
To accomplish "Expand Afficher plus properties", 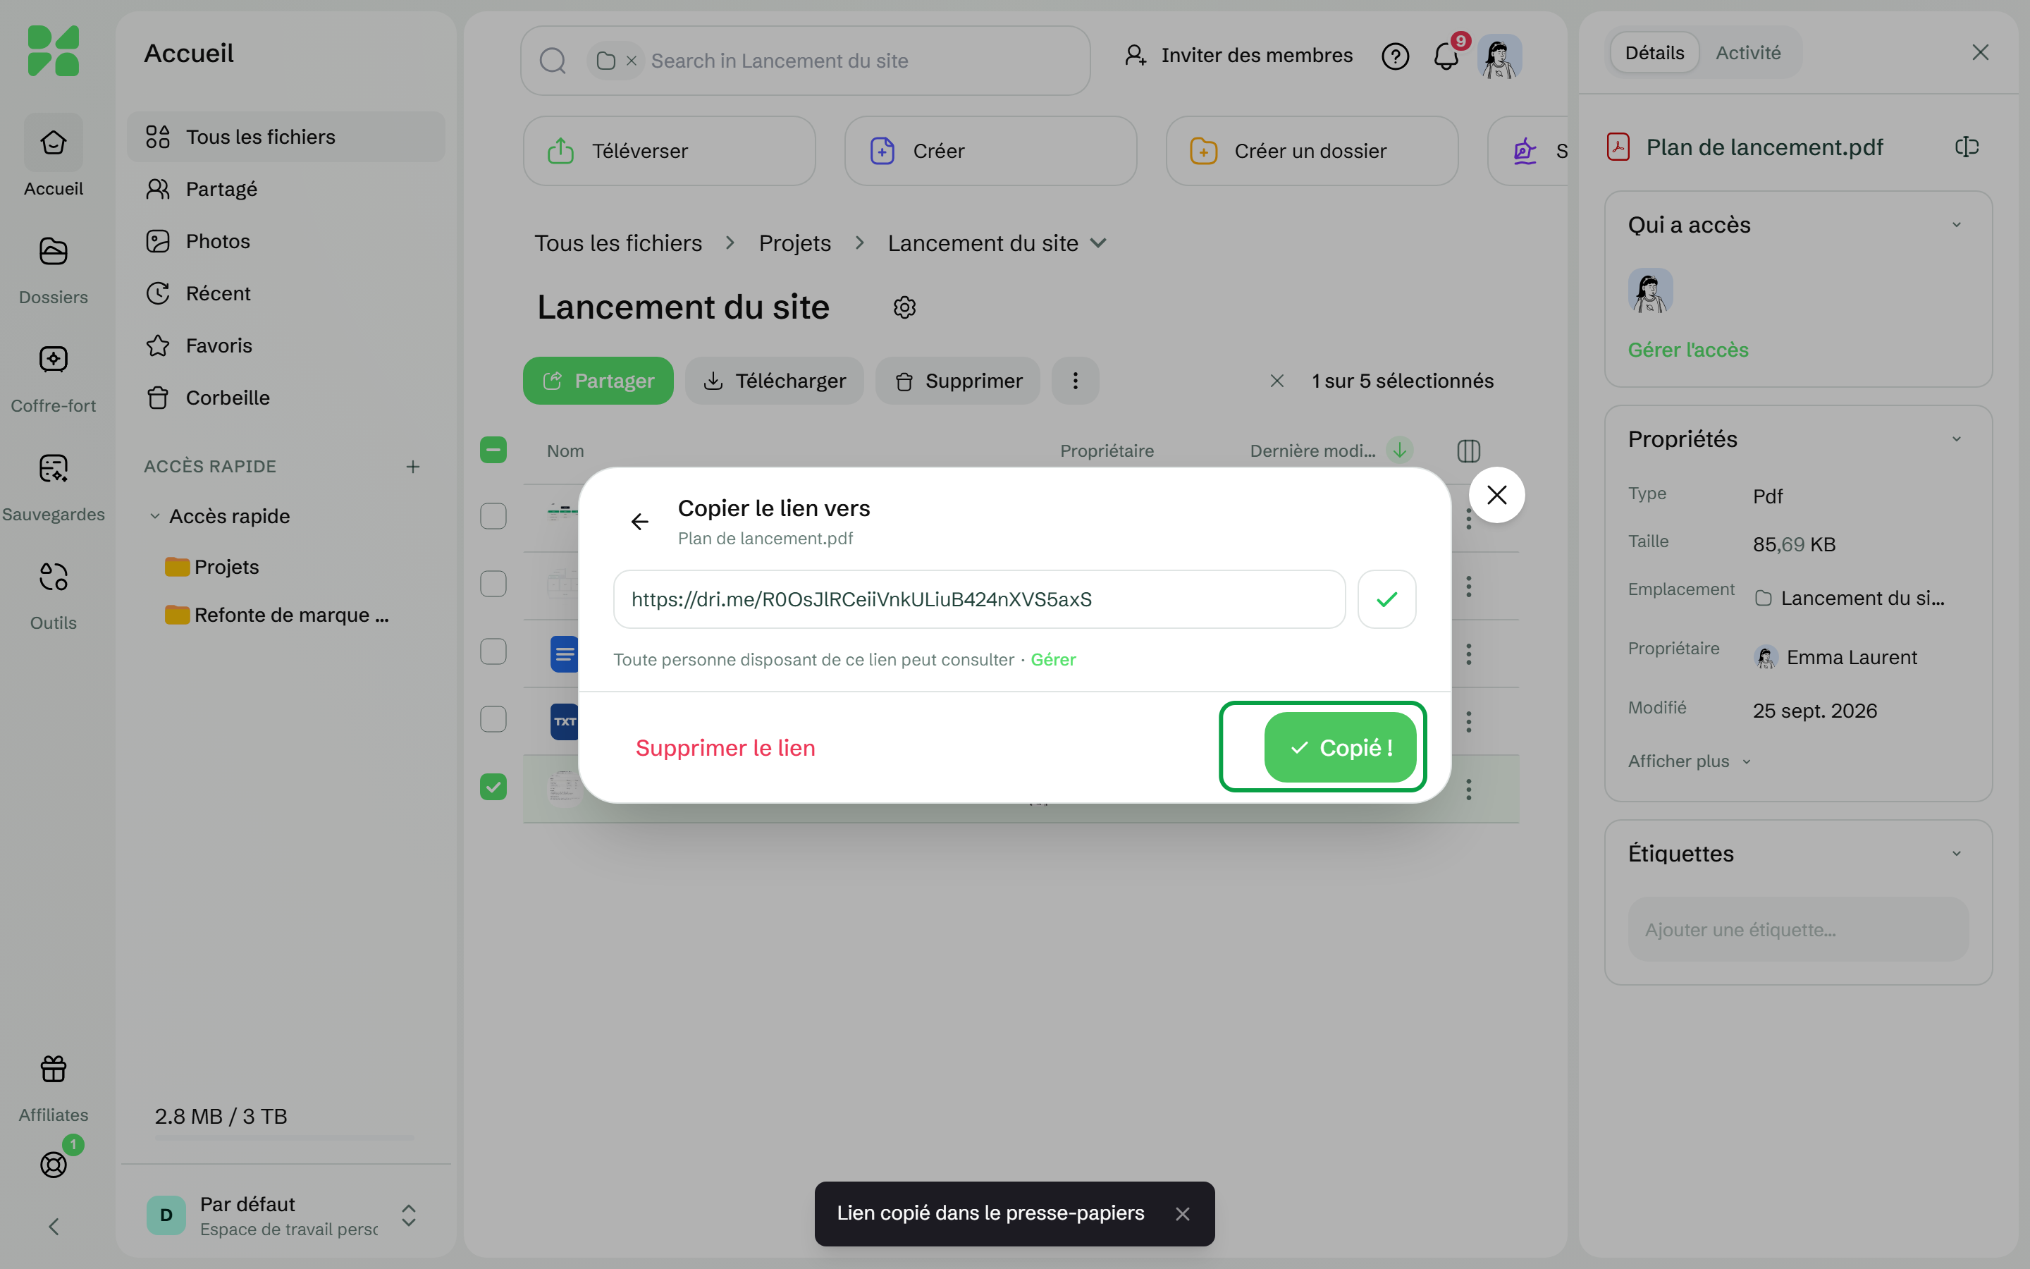I will (x=1689, y=761).
